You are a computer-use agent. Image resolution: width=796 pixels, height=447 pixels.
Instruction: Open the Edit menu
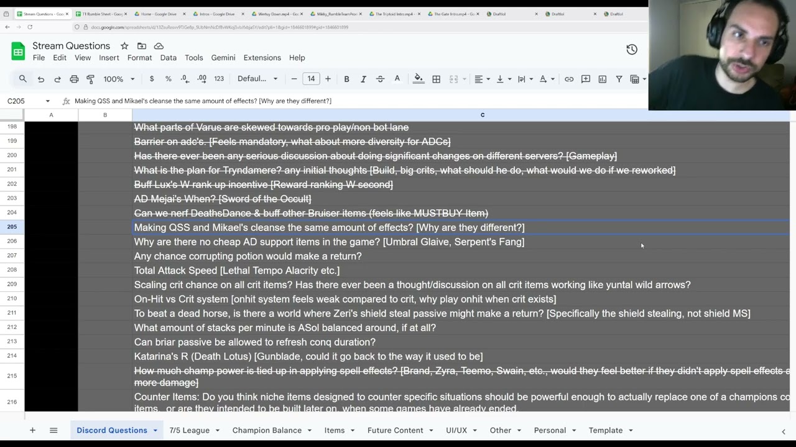[x=60, y=58]
